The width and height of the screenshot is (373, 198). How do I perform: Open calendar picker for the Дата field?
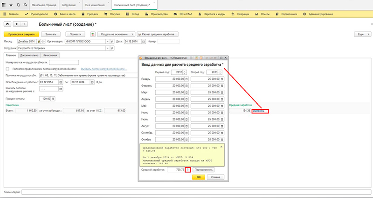pyautogui.click(x=143, y=41)
